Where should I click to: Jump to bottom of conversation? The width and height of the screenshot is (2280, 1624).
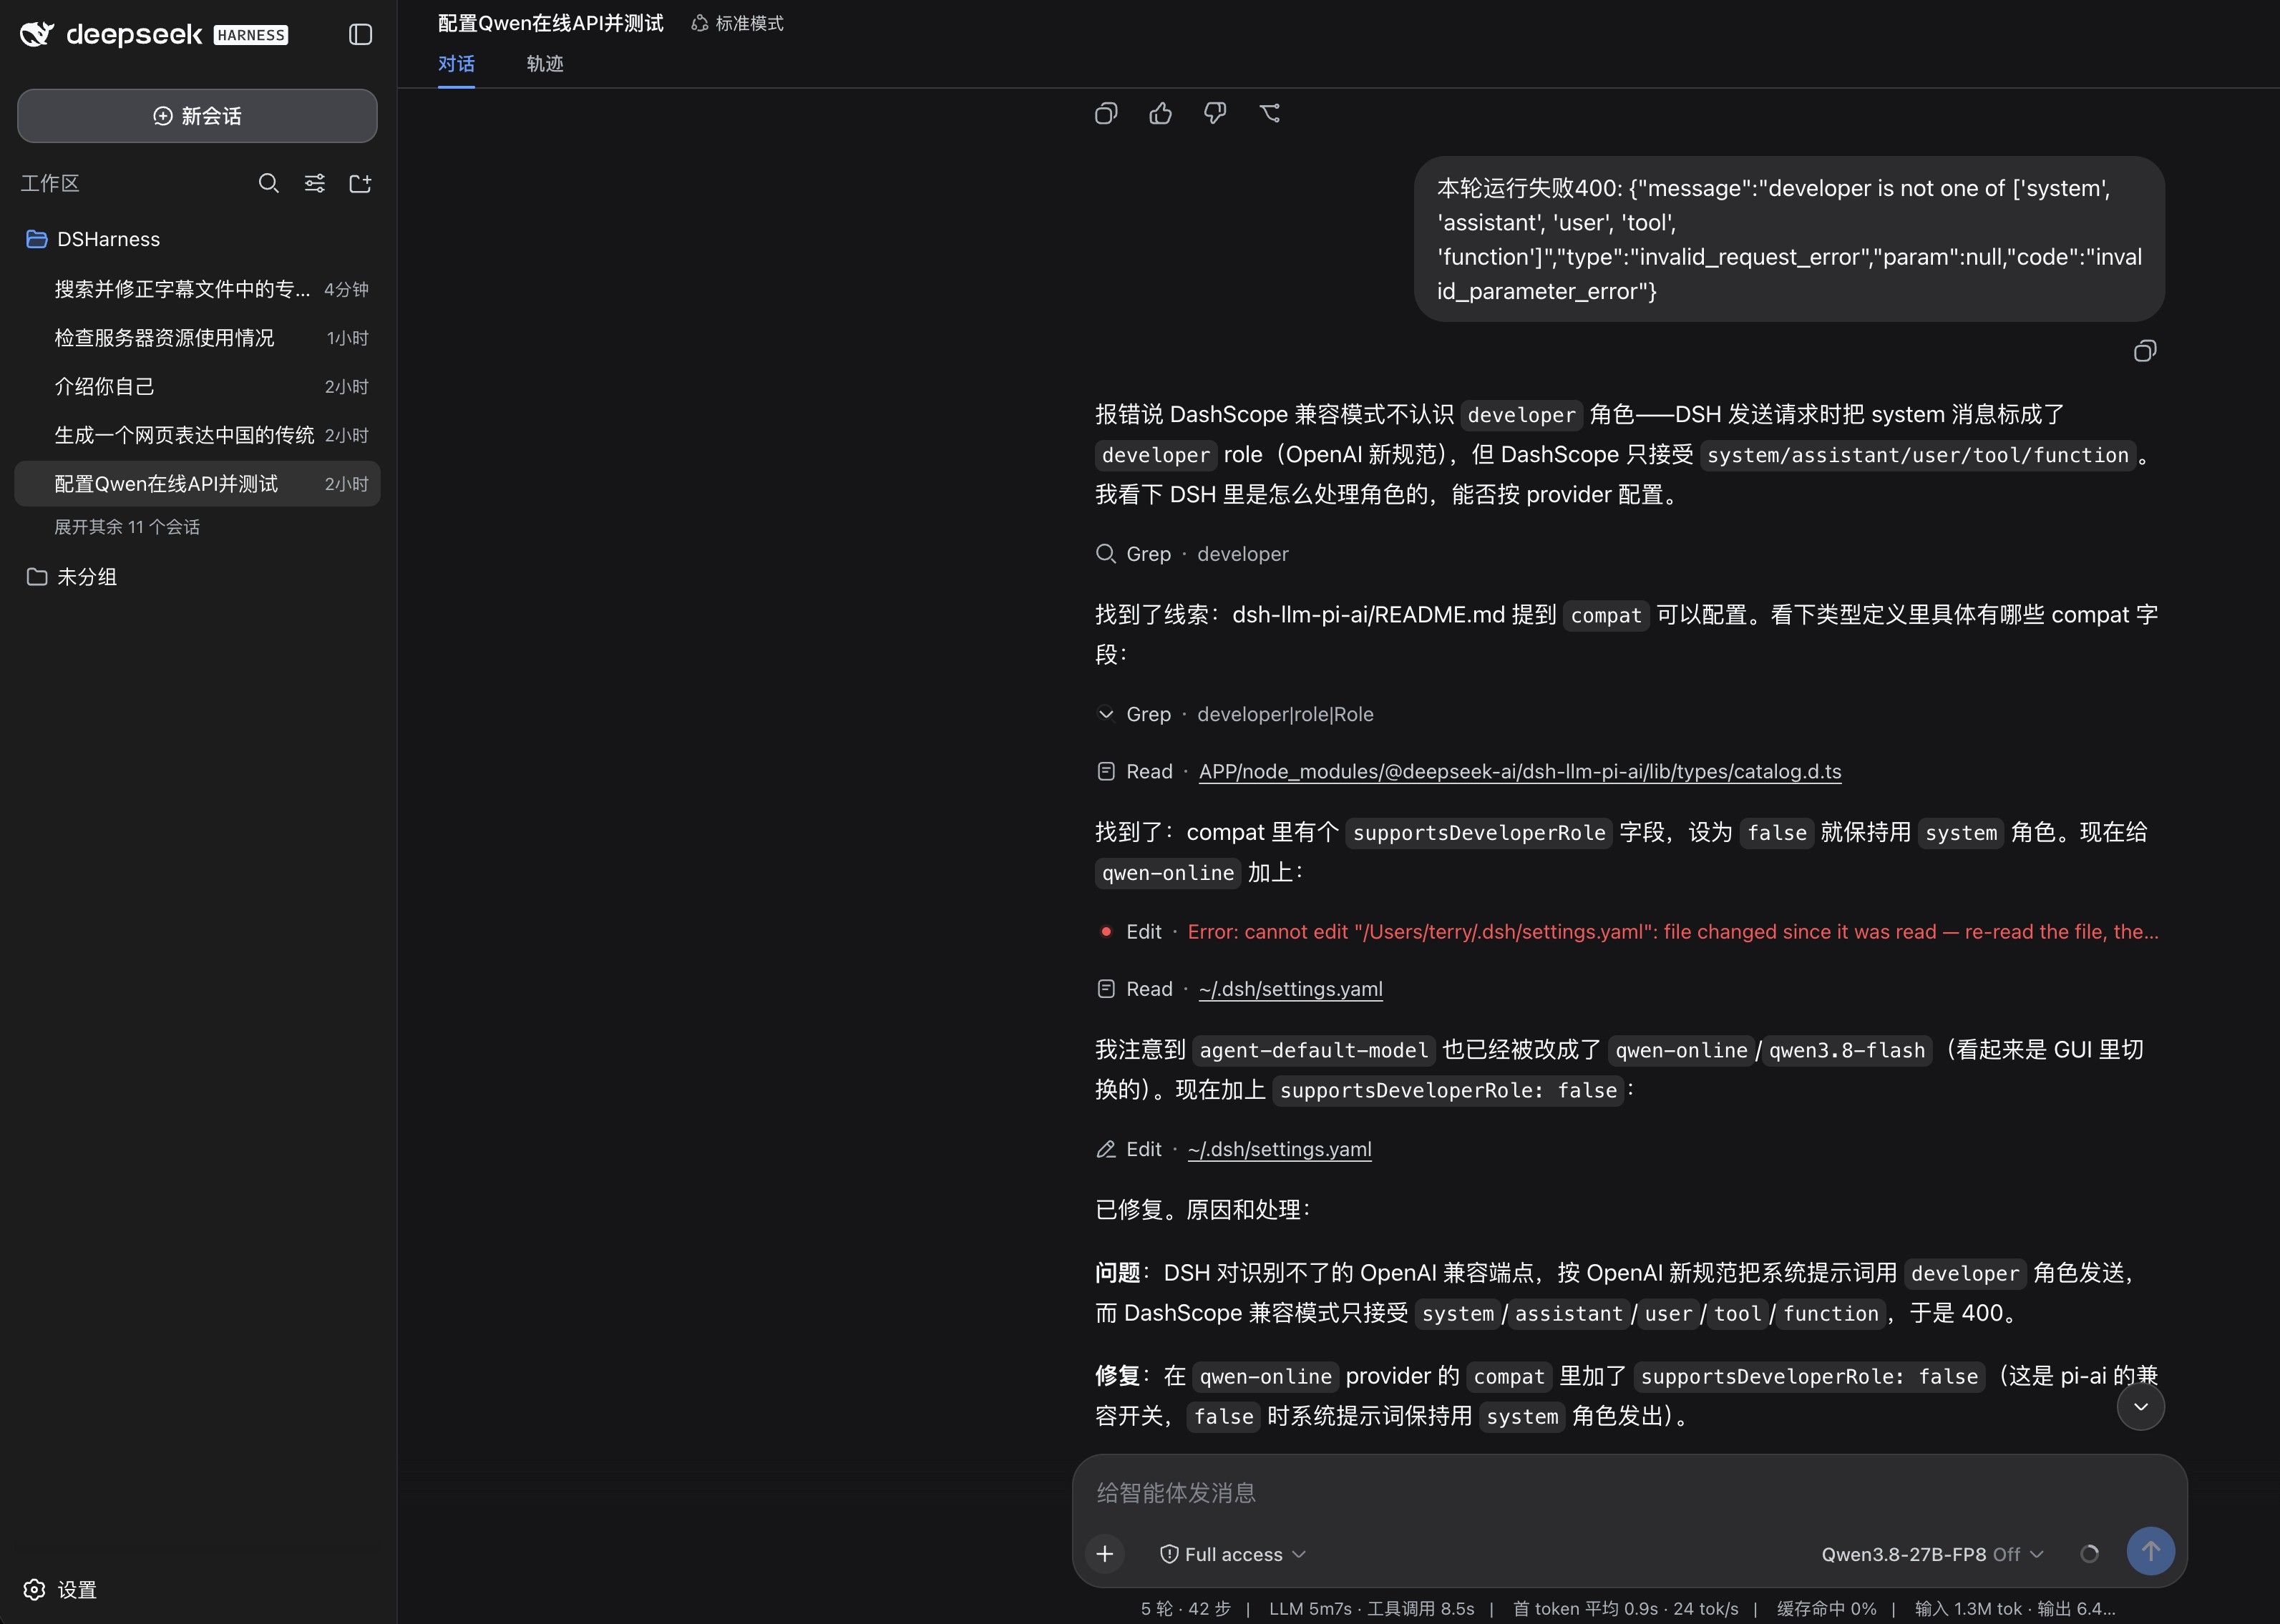point(2141,1406)
